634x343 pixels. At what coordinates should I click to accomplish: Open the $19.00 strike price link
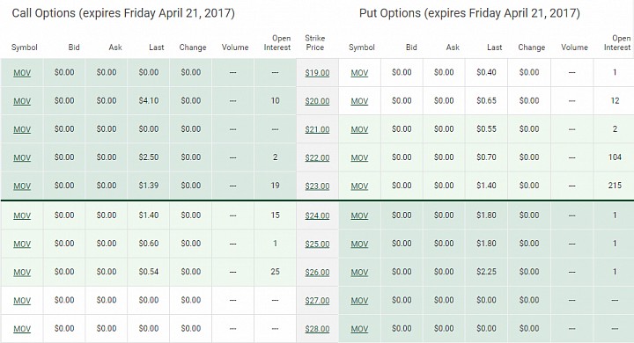click(317, 73)
